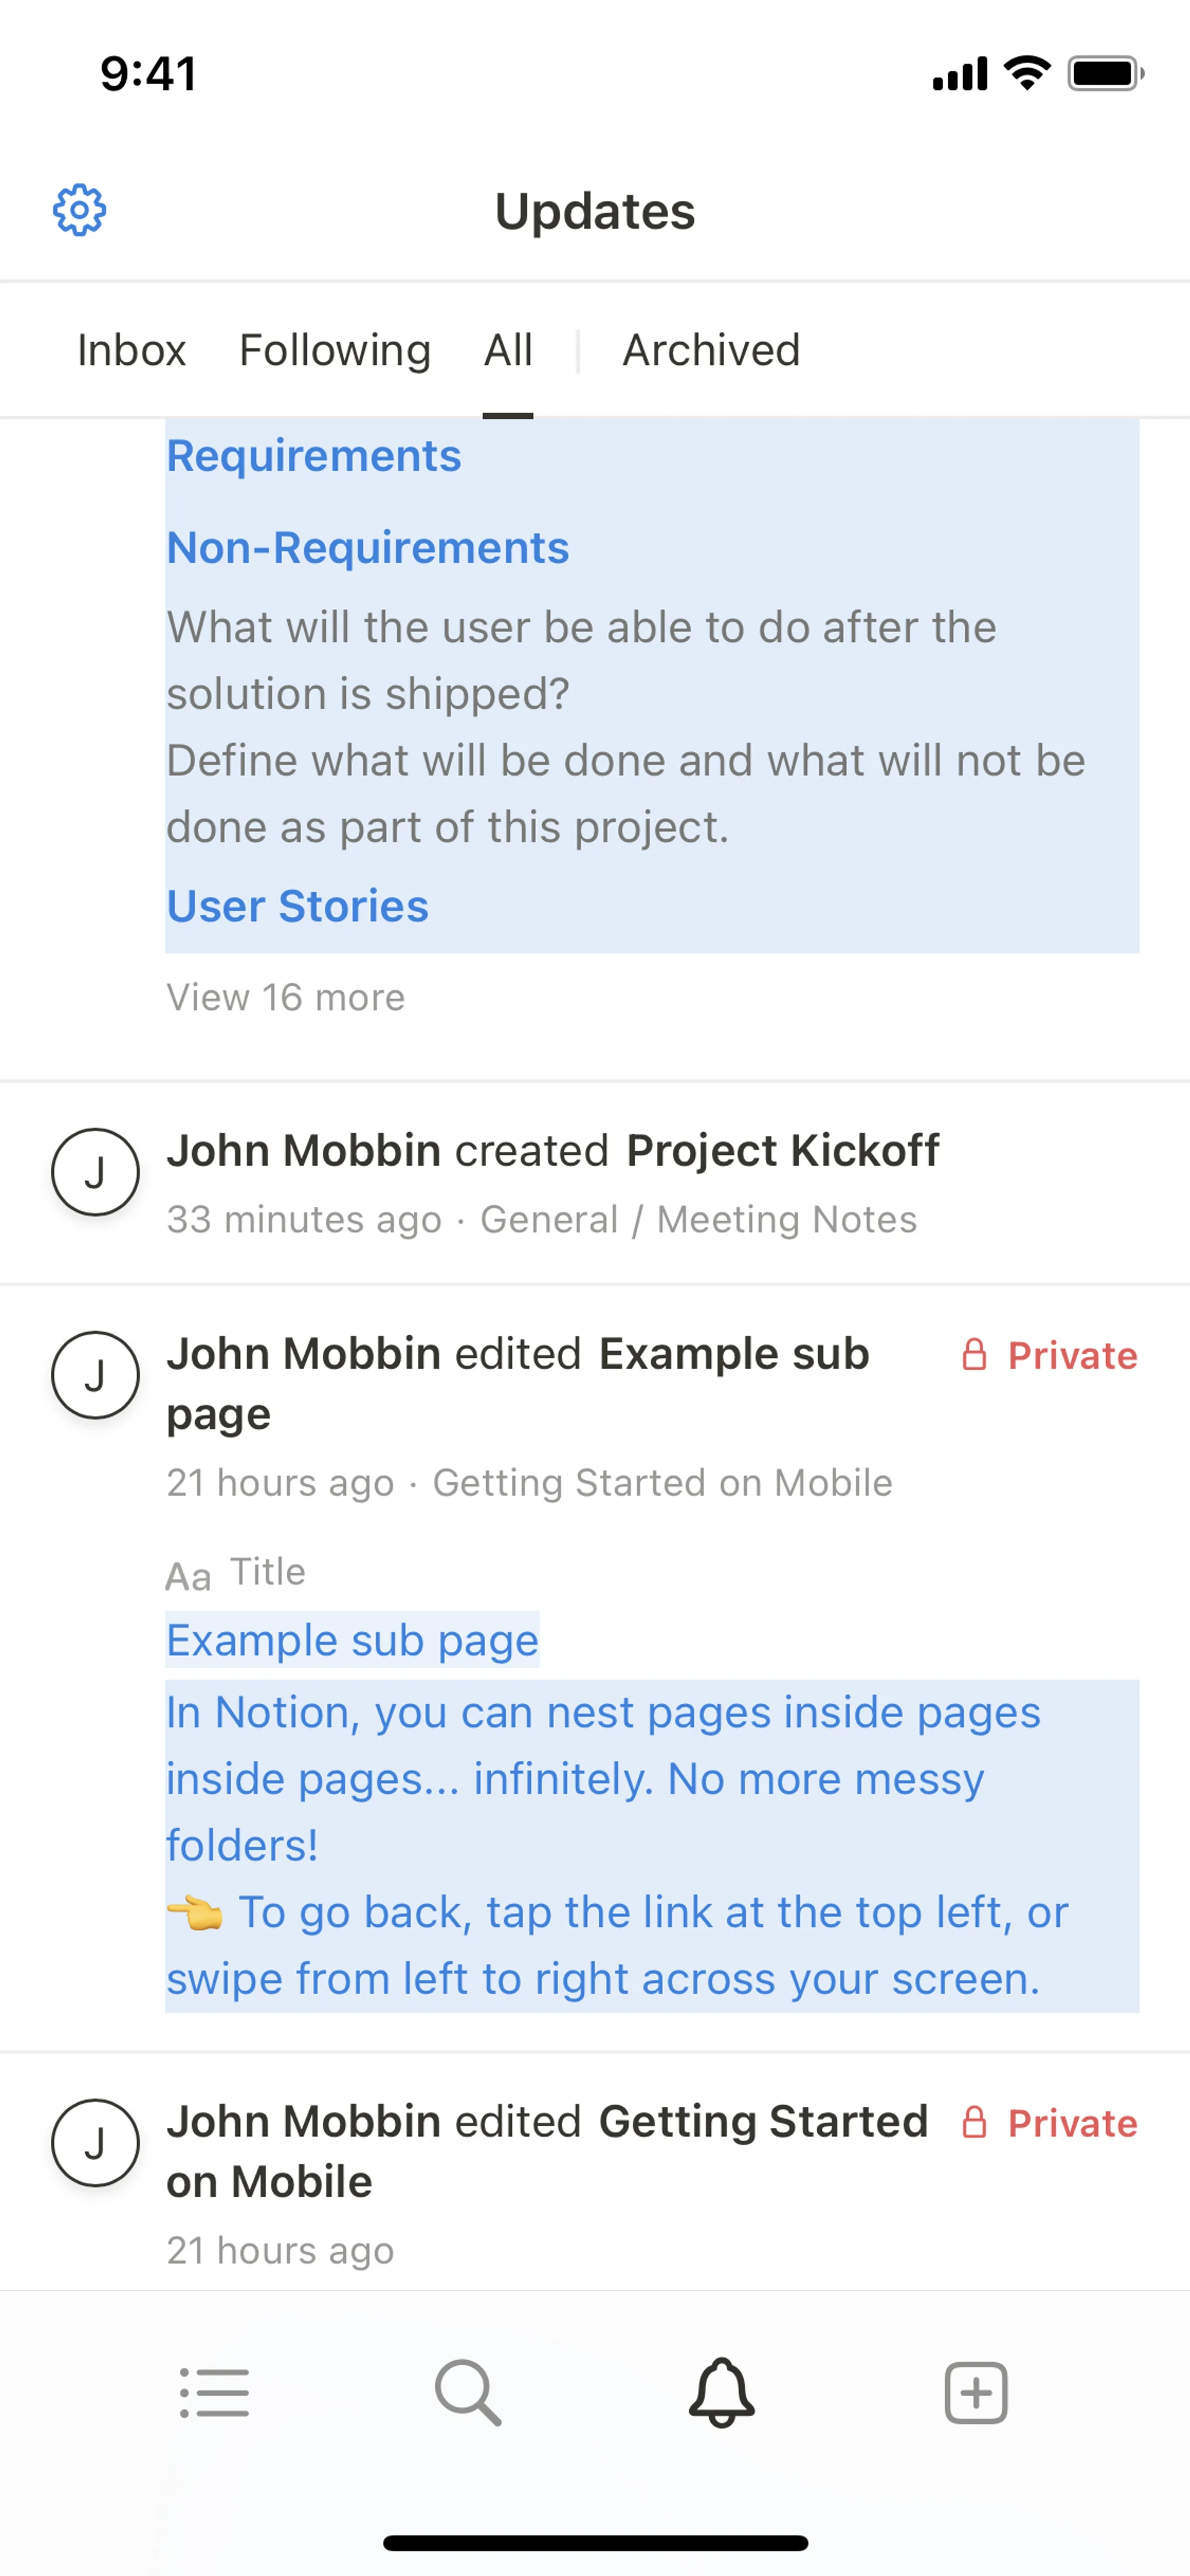1190x2576 pixels.
Task: Select the All tab
Action: 508,350
